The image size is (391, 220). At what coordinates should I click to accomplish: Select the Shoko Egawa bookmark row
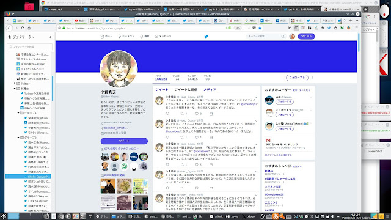28,177
